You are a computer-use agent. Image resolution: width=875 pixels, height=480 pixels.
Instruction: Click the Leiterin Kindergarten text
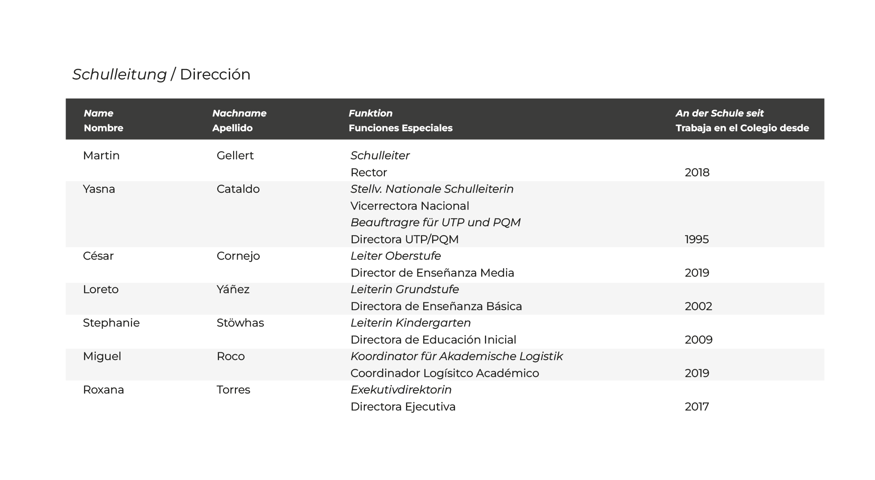click(410, 323)
